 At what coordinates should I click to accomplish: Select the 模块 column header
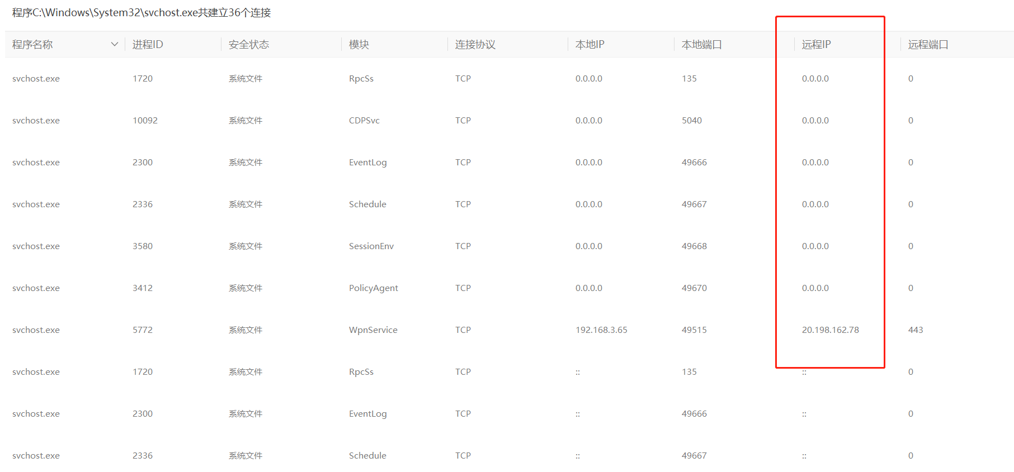tap(359, 45)
